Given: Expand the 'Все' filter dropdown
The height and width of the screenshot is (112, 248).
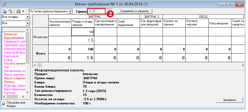Looking at the screenshot, I should tap(28, 23).
